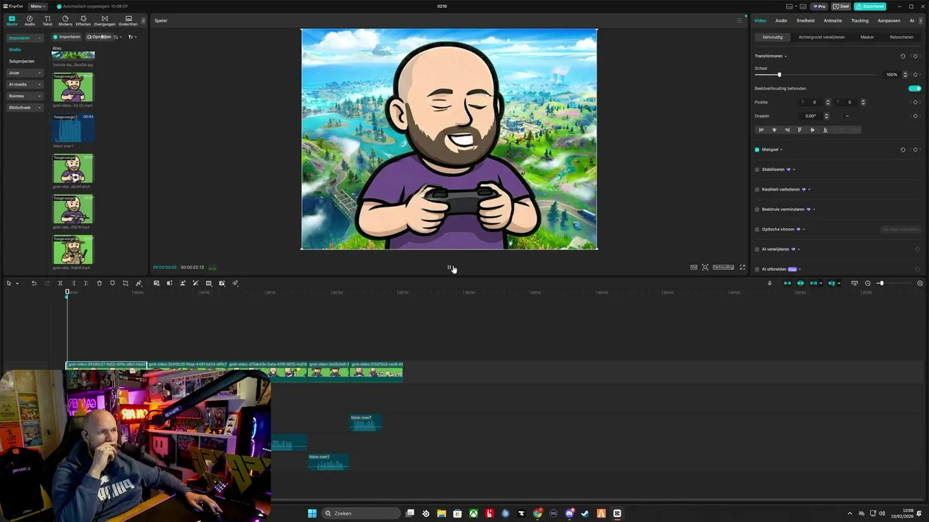Enable the AI uitbreiden checkbox

point(757,269)
